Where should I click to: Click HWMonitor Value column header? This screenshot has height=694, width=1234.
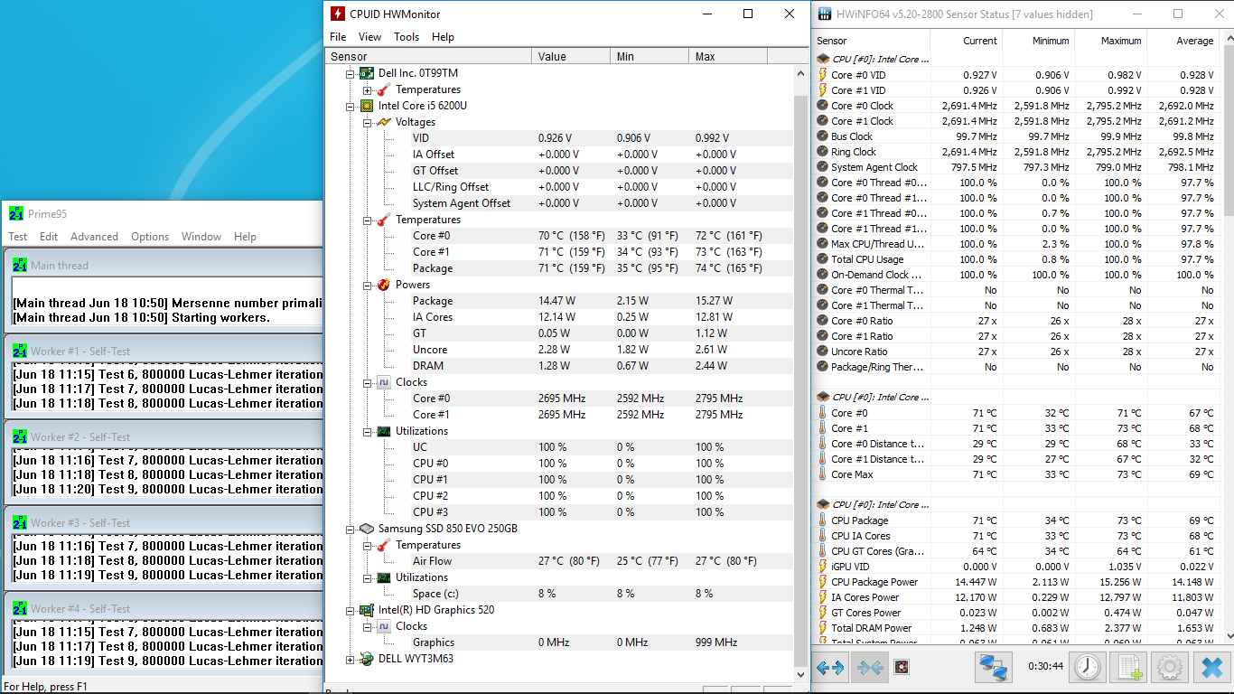click(x=571, y=56)
